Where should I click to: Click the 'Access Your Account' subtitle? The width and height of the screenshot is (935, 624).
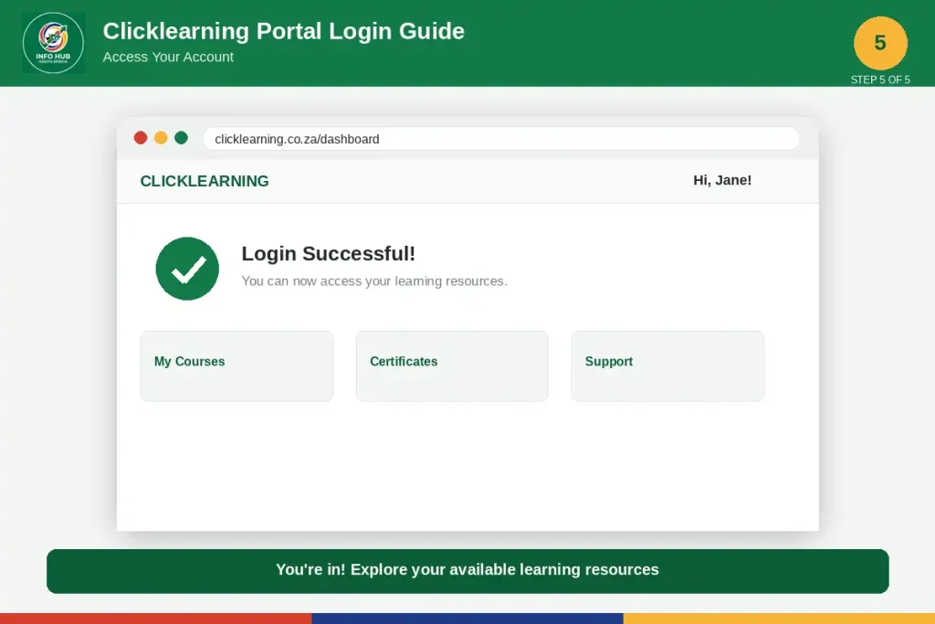click(x=168, y=57)
